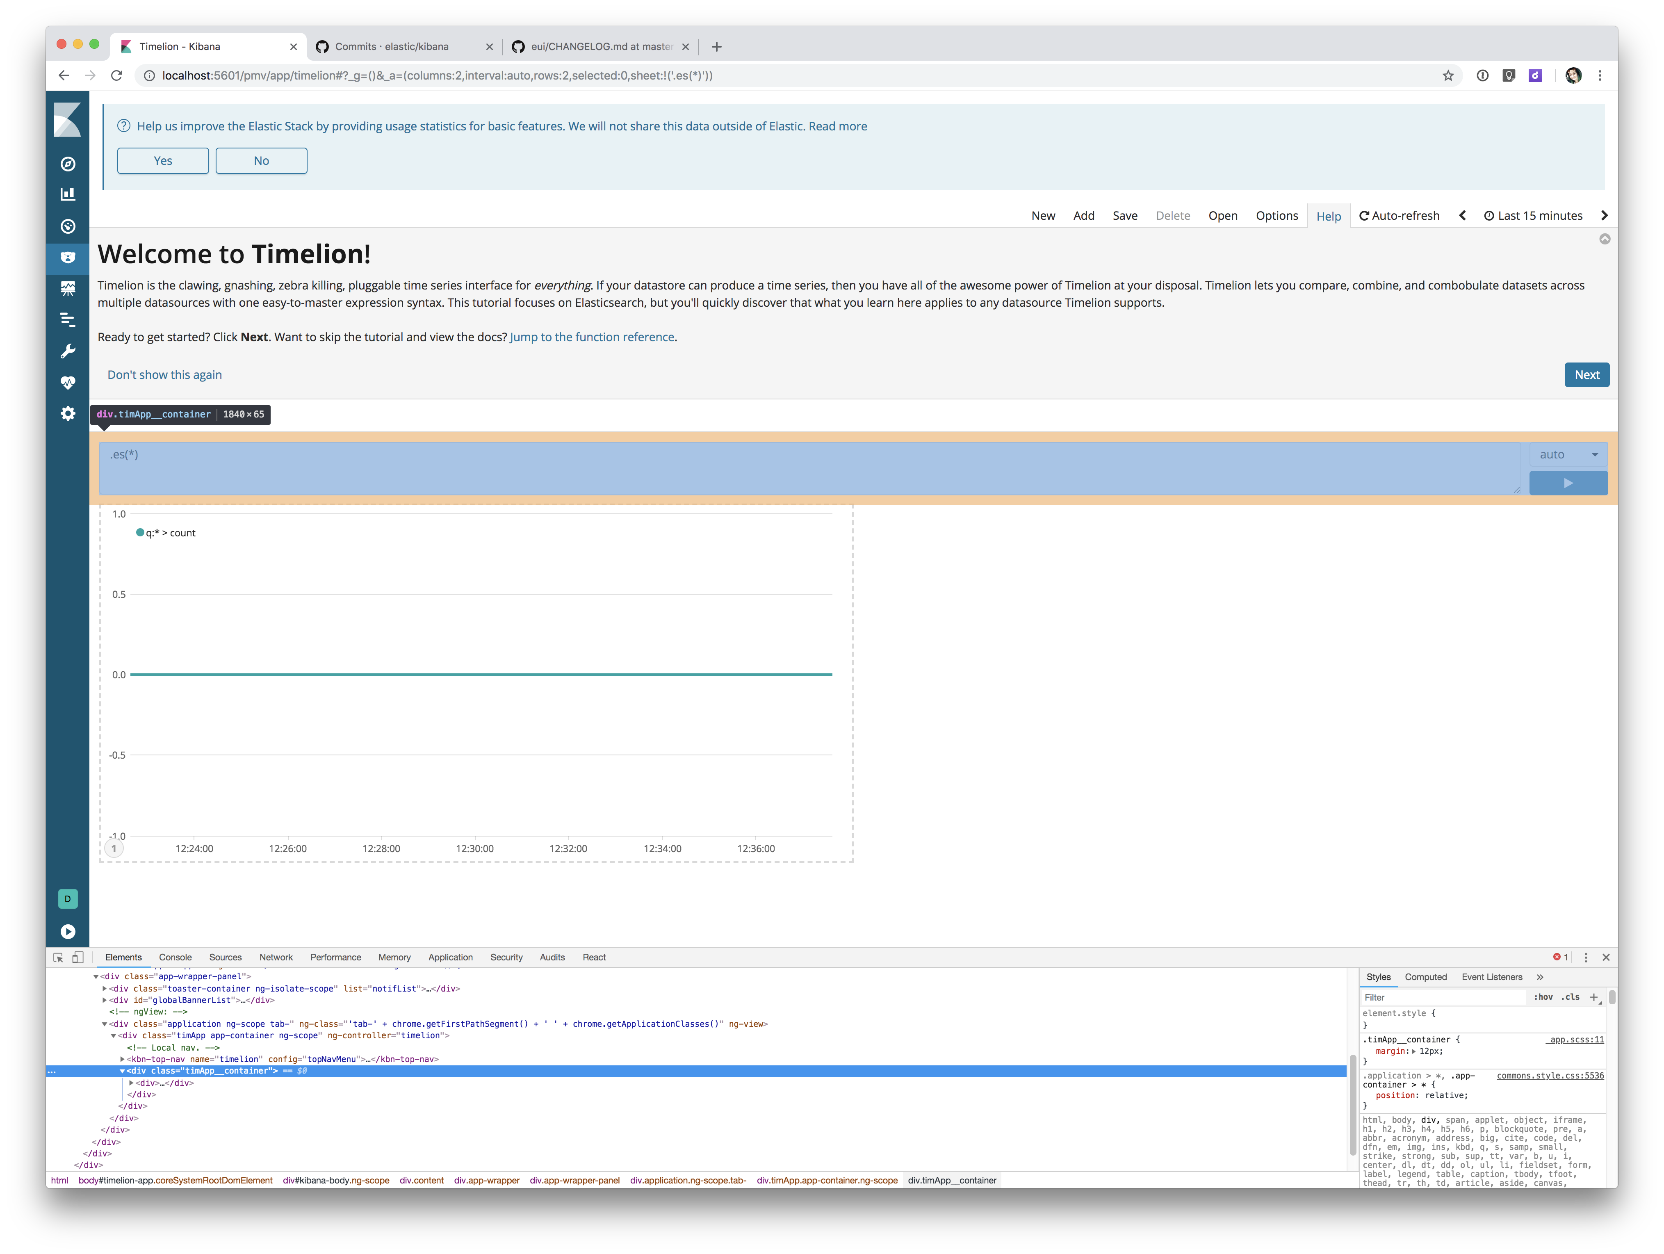Screen dimensions: 1664x1254
Task: Switch to the Computed tab in Styles pane
Action: pos(1425,976)
